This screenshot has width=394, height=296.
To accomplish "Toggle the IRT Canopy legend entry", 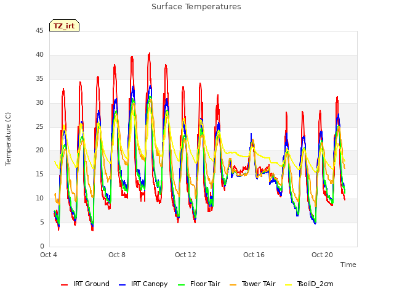I will [143, 284].
